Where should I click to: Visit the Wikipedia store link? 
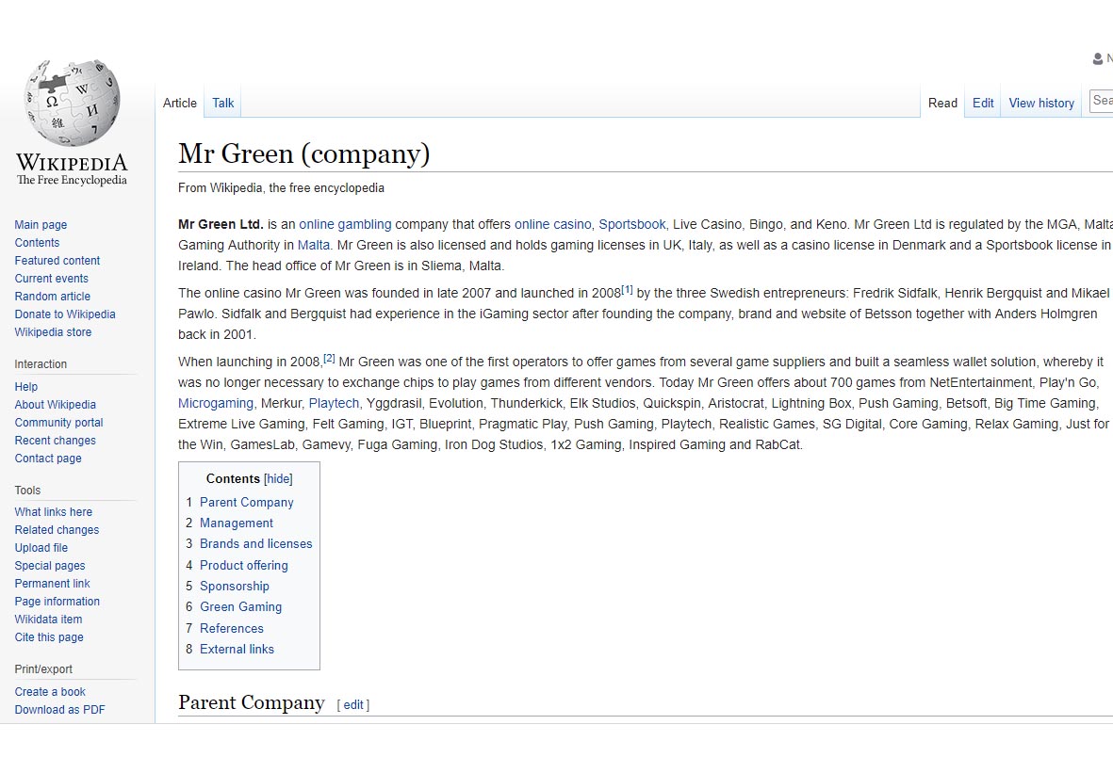click(x=53, y=332)
